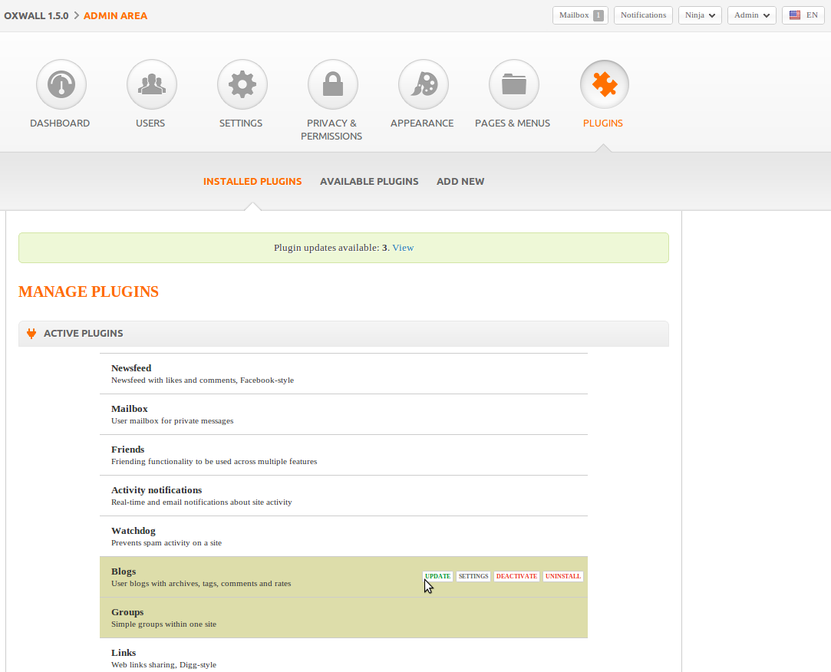Uninstall the Blogs plugin

[x=562, y=576]
